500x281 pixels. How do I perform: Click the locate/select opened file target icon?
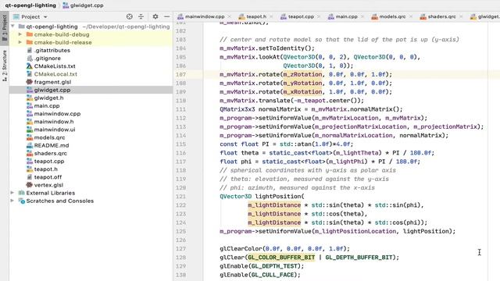point(129,16)
